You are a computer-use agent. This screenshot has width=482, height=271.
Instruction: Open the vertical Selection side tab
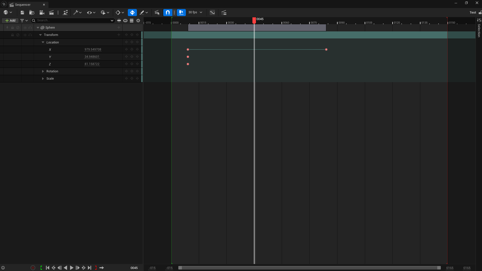tap(479, 31)
